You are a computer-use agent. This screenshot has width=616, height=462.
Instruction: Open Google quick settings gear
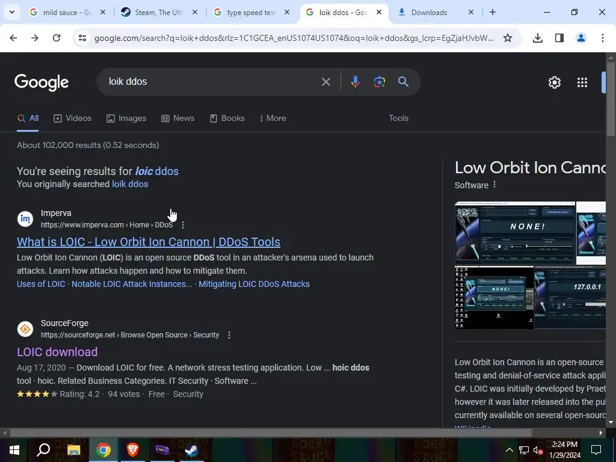(x=554, y=82)
